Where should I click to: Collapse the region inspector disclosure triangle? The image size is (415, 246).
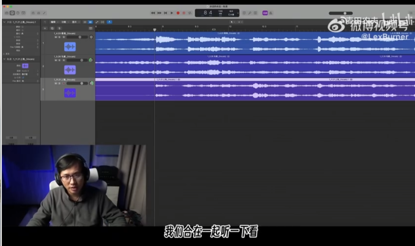click(4, 22)
